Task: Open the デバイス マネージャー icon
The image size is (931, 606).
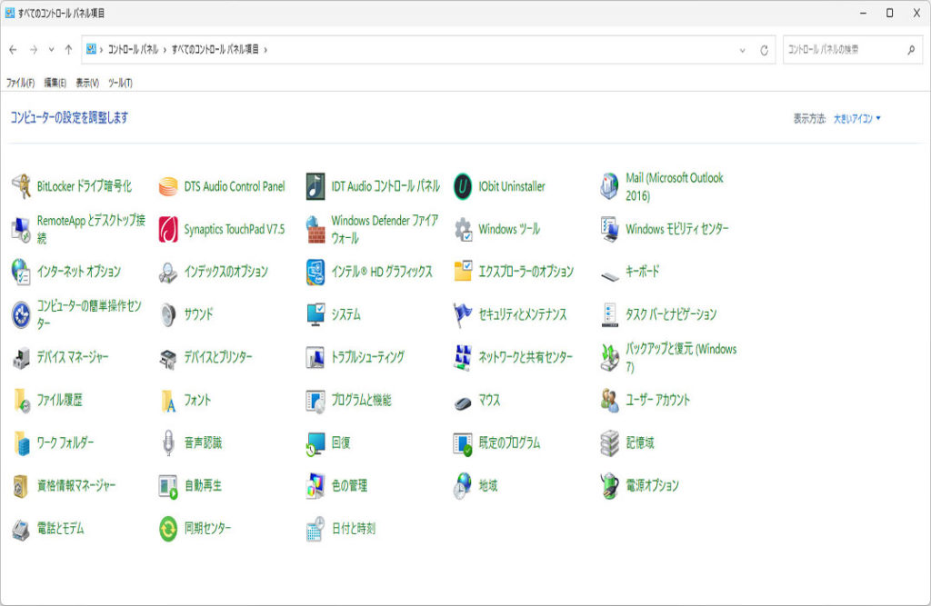Action: tap(21, 358)
